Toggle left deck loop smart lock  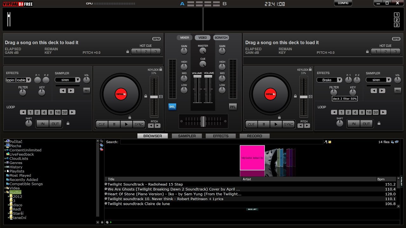68,123
